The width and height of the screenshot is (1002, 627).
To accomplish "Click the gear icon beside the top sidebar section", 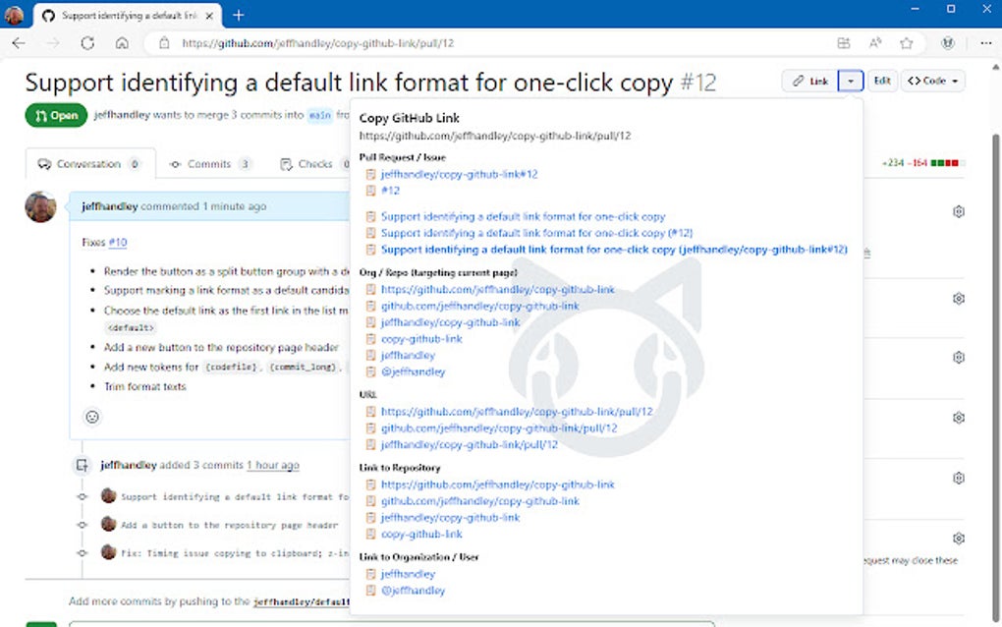I will pyautogui.click(x=959, y=211).
